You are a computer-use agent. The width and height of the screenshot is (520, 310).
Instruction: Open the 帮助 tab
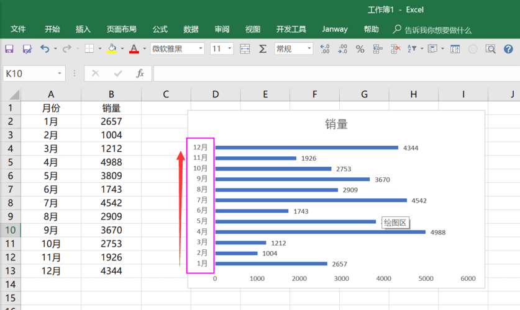[x=371, y=29]
